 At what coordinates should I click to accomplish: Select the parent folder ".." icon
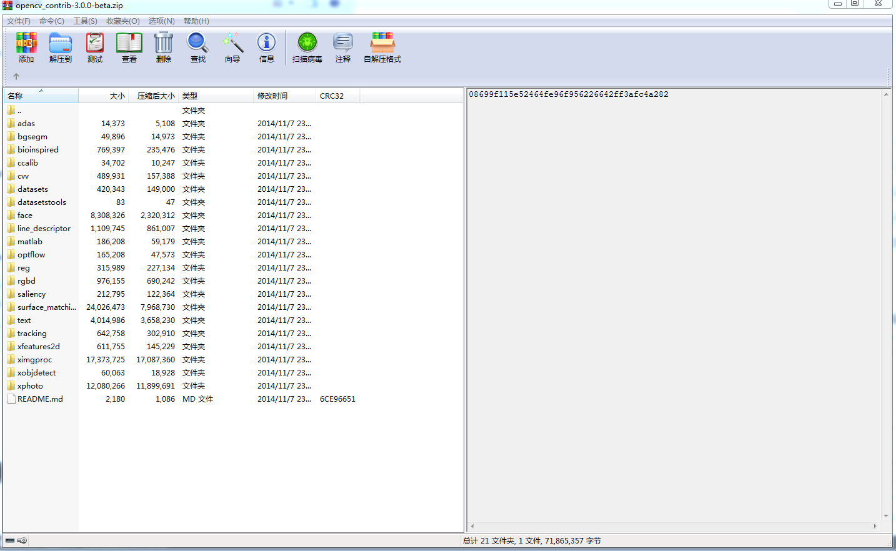click(11, 110)
